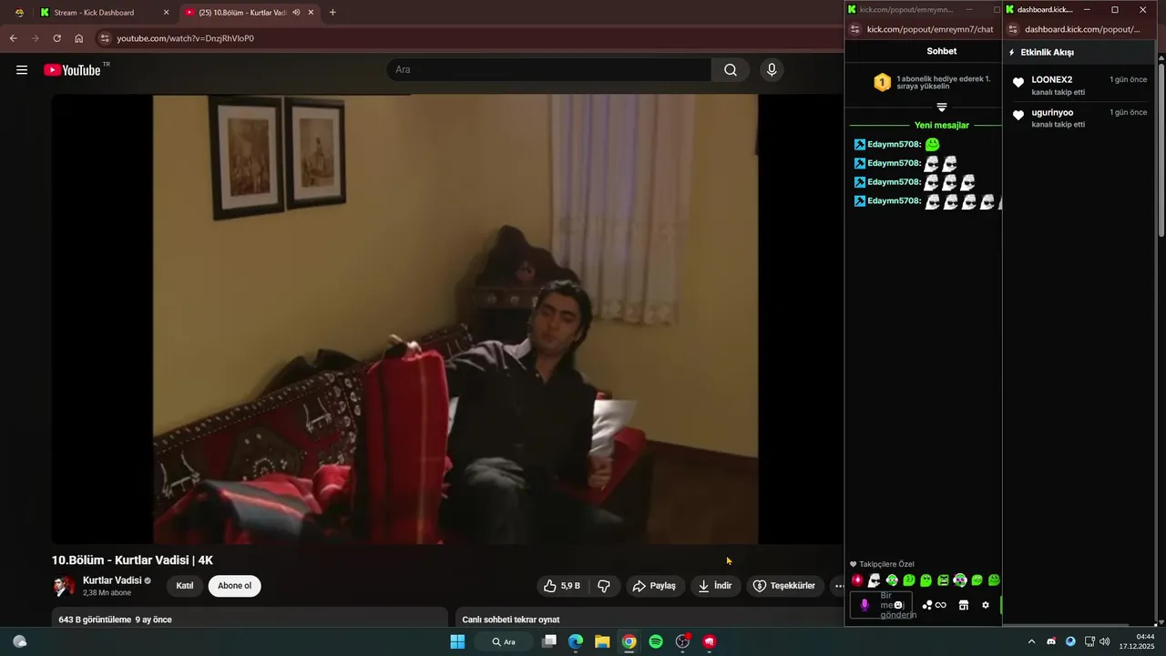
Task: Click the 643 B görüntüleme description box
Action: [250, 618]
